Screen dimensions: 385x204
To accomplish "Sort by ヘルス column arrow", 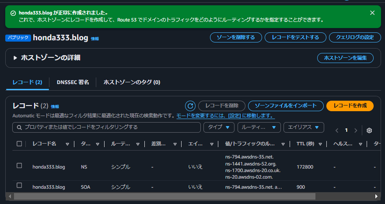I will point(360,144).
